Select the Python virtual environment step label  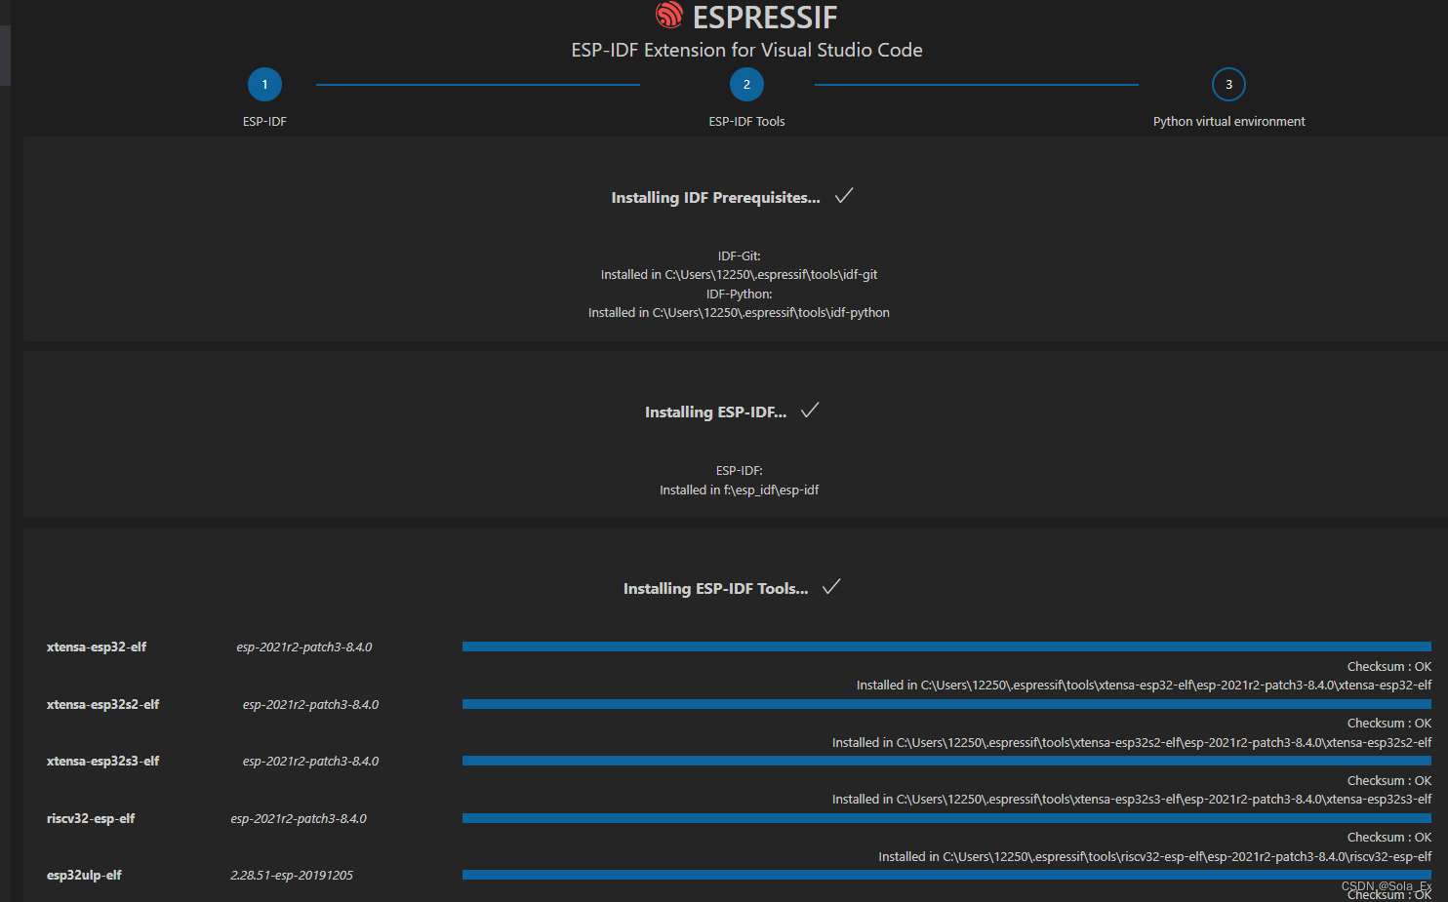[x=1228, y=122]
